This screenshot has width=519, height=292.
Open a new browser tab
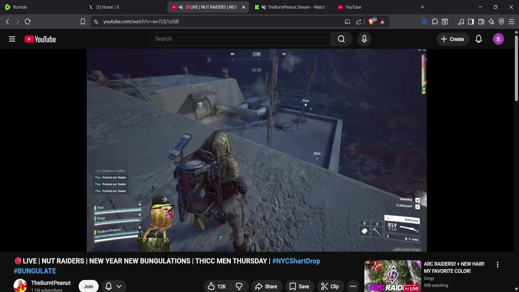click(x=422, y=7)
